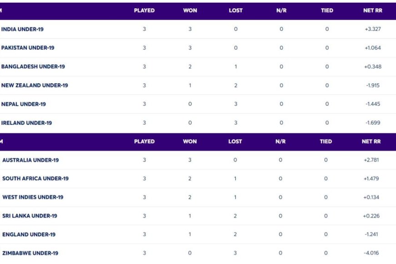The width and height of the screenshot is (396, 264).
Task: Click PLAYED header in Australia's group table
Action: pos(144,142)
